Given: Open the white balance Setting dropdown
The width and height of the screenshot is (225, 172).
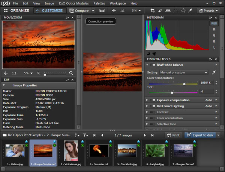Looking at the screenshot, I should 184,73.
